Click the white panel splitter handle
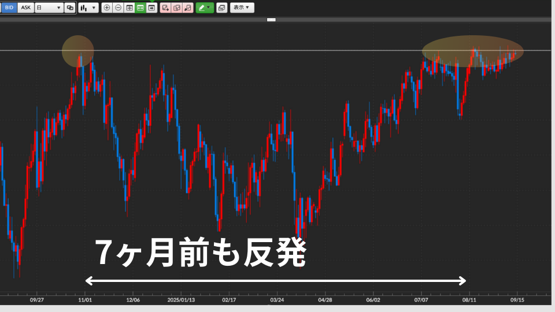 coord(271,20)
